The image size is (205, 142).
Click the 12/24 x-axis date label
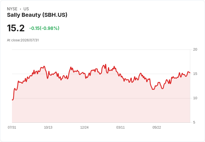point(84,127)
